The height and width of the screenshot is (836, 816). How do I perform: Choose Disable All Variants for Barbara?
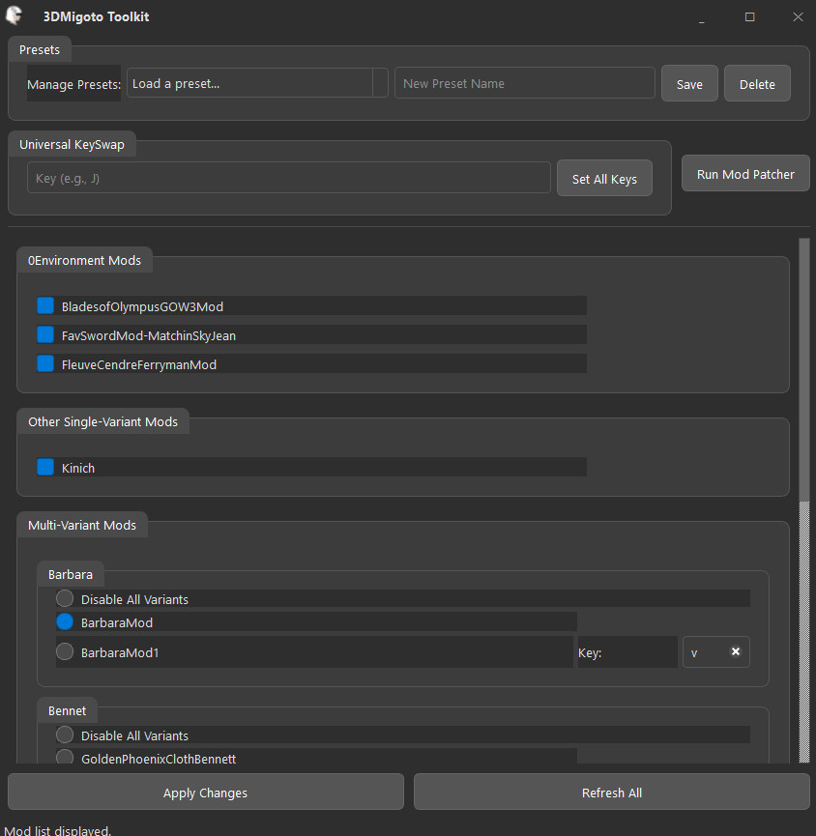64,597
